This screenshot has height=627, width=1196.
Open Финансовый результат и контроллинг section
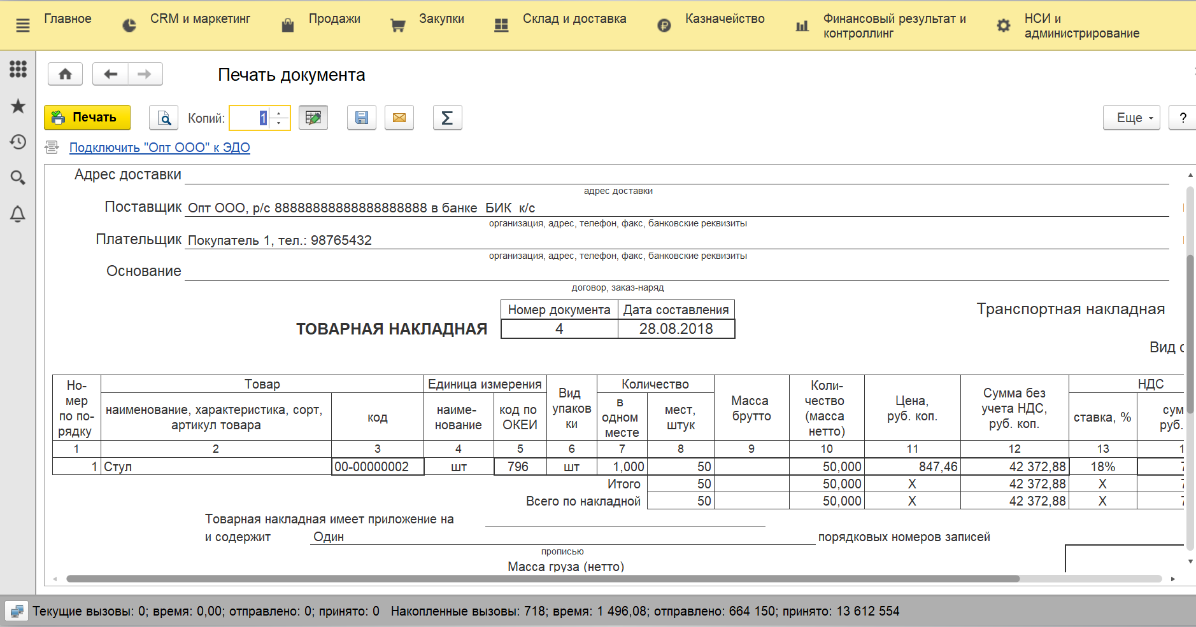pos(894,25)
